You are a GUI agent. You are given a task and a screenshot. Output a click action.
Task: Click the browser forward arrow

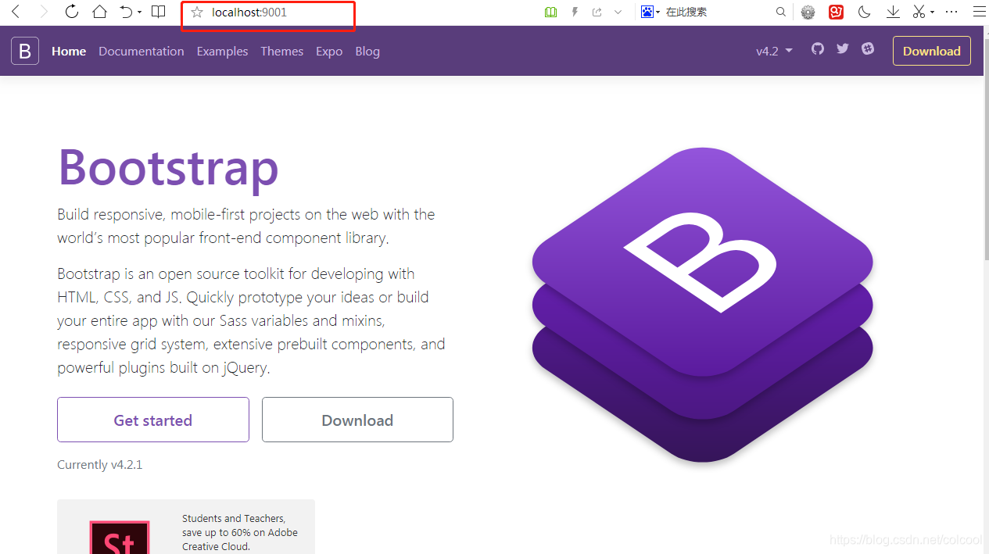(44, 12)
